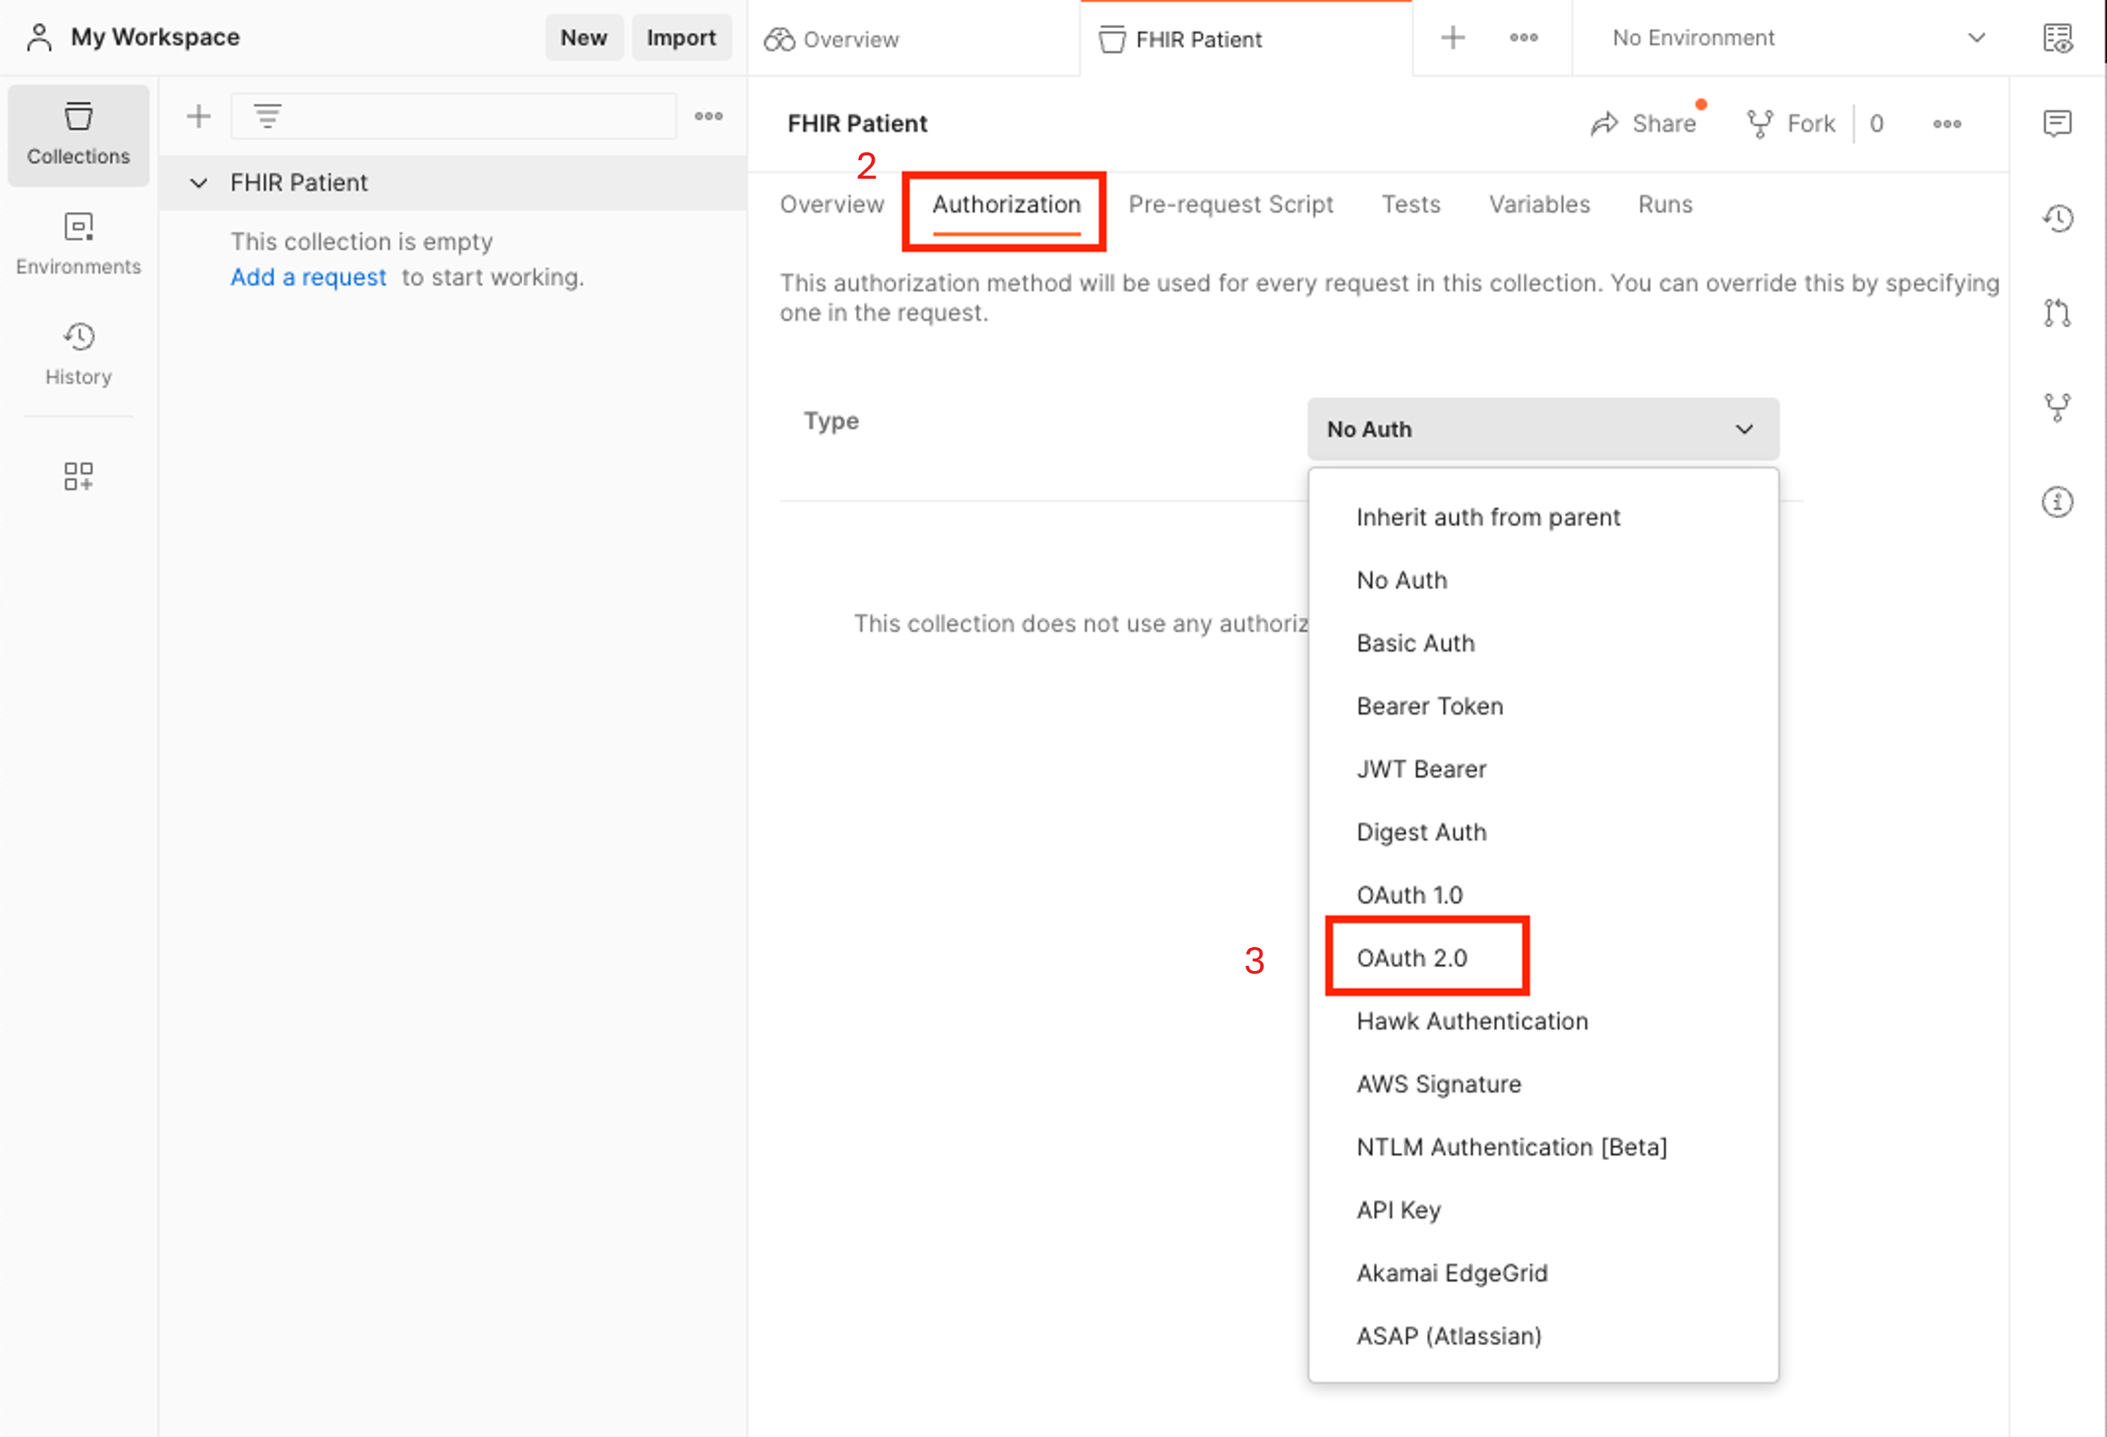
Task: Open the Pre-request Script tab
Action: [x=1230, y=205]
